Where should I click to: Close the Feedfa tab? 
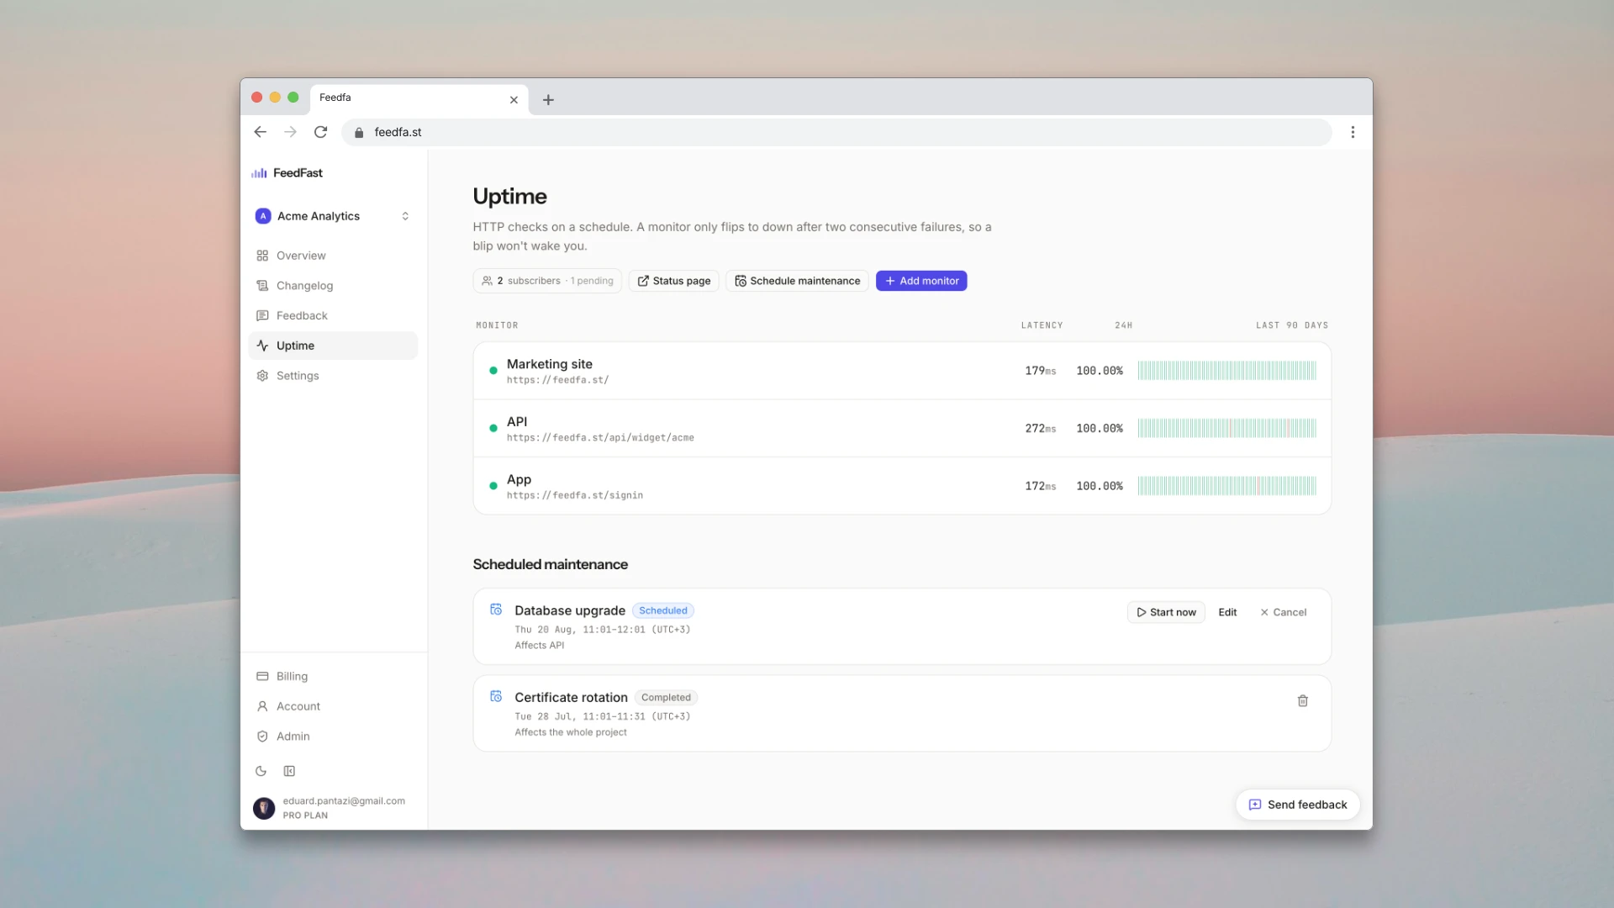514,100
